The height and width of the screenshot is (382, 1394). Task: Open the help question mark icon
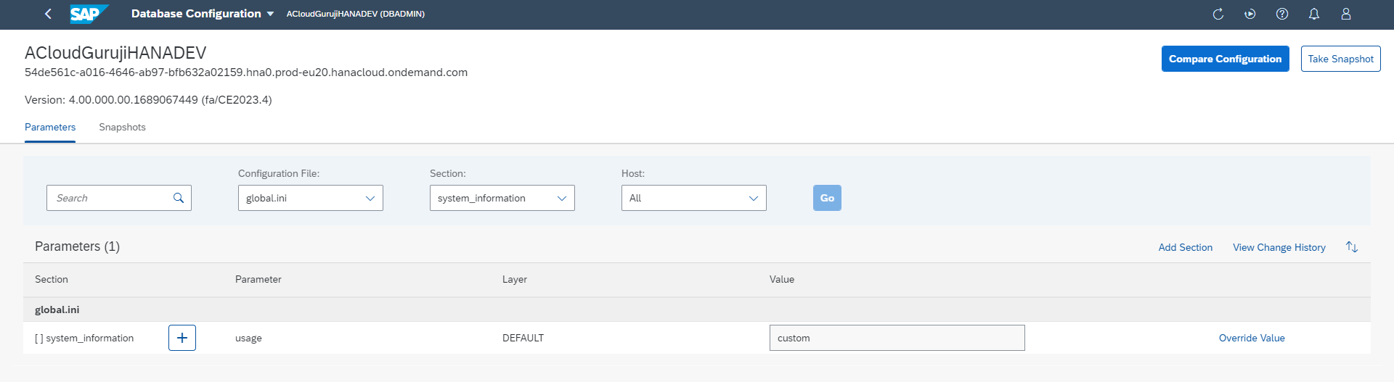click(x=1282, y=14)
